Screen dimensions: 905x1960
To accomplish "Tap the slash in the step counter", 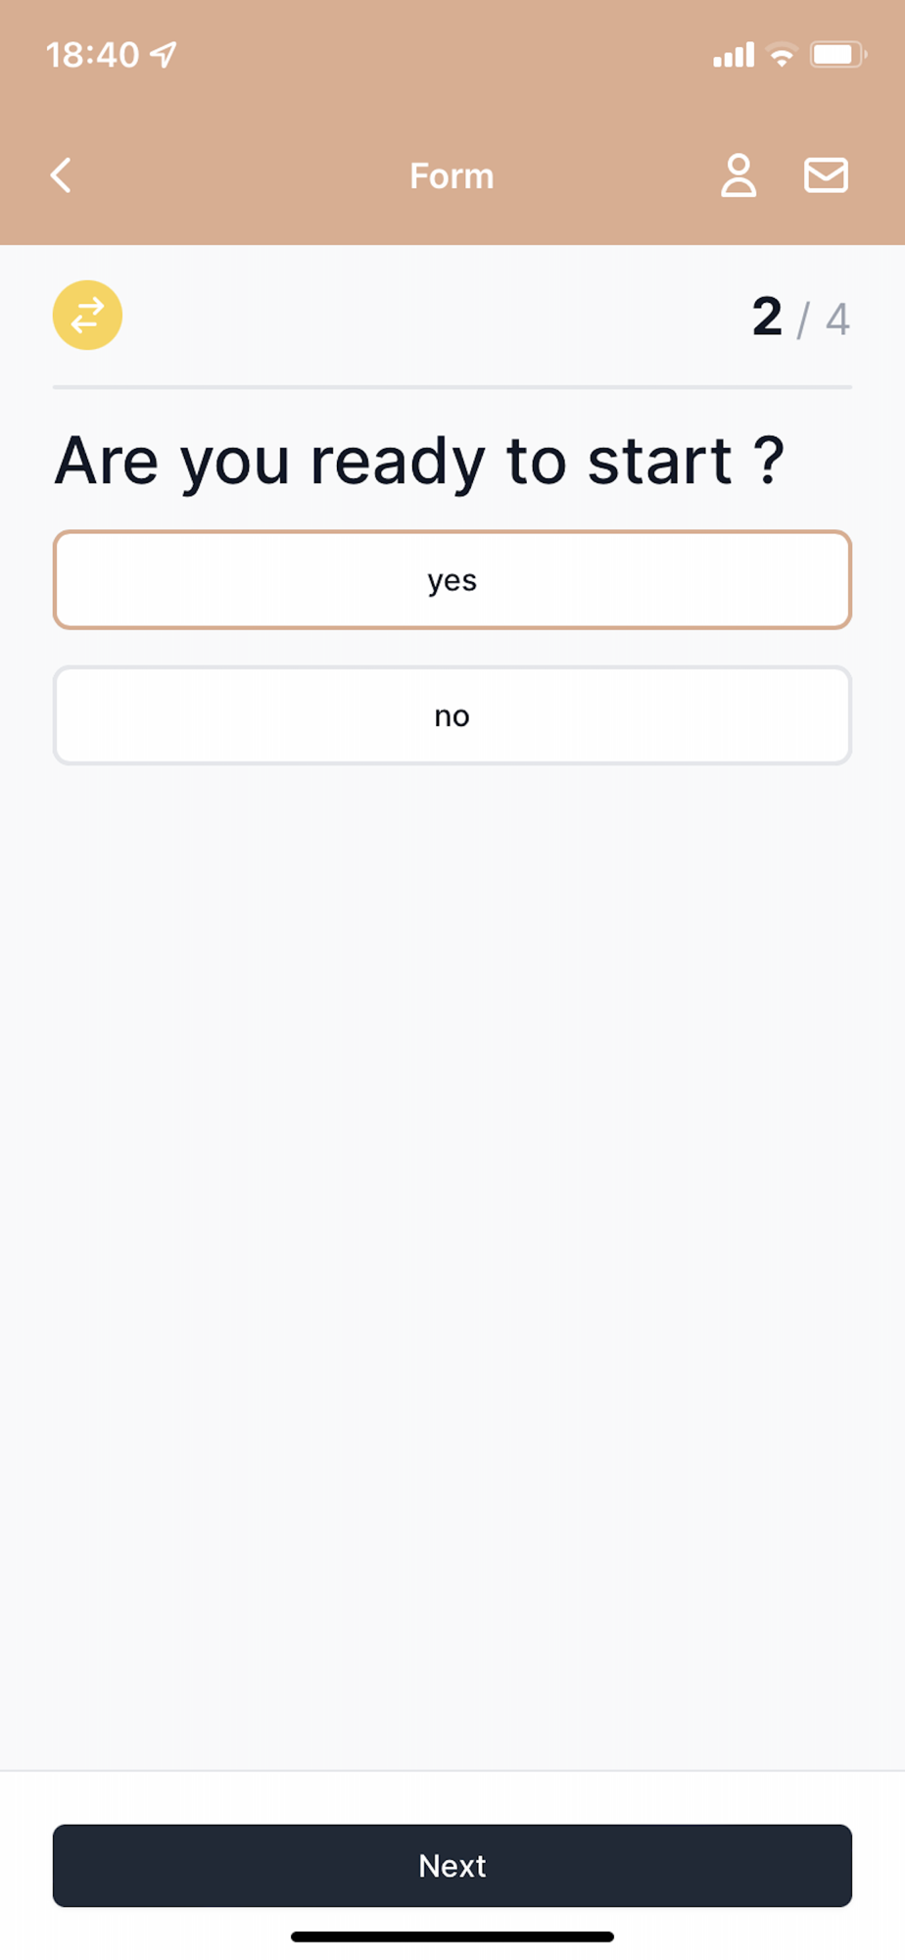I will point(803,320).
